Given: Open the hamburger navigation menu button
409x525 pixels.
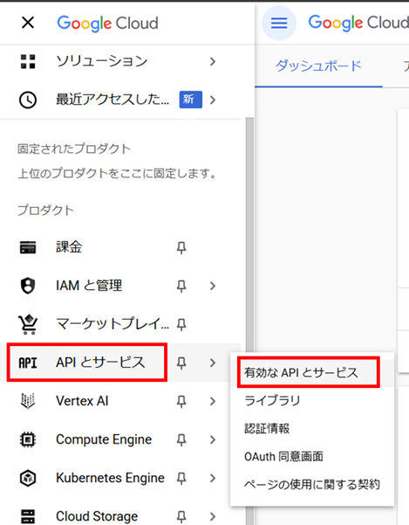Looking at the screenshot, I should click(279, 23).
